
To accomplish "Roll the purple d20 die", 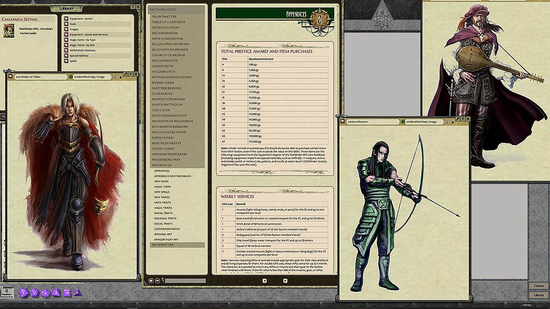I will point(24,293).
